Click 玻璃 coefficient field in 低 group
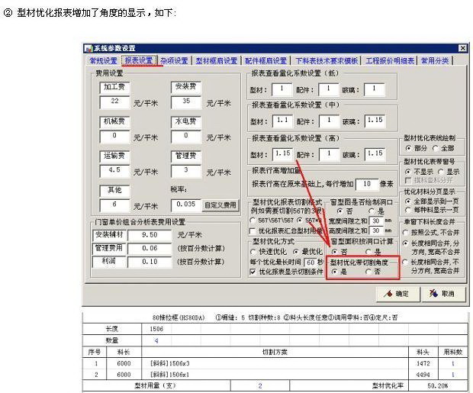 [375, 89]
